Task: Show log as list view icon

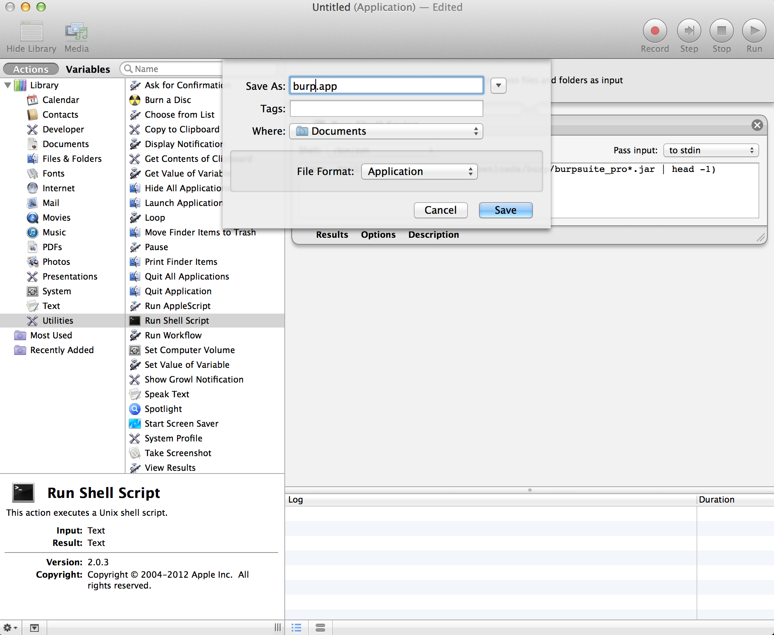Action: (x=297, y=628)
